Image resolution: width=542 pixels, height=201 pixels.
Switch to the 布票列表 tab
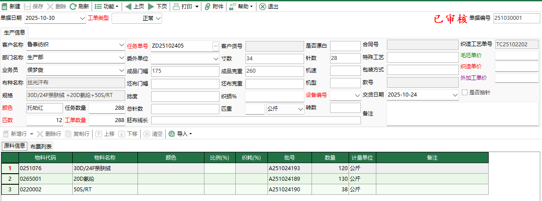click(41, 146)
